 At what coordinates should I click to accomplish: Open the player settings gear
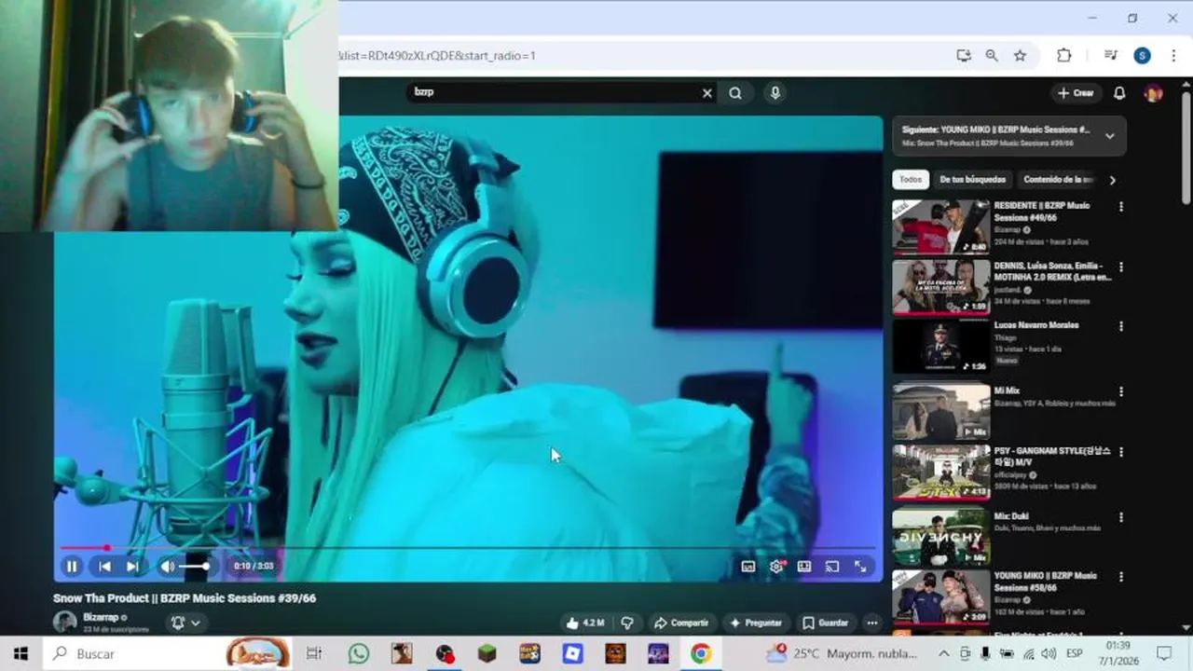[776, 566]
